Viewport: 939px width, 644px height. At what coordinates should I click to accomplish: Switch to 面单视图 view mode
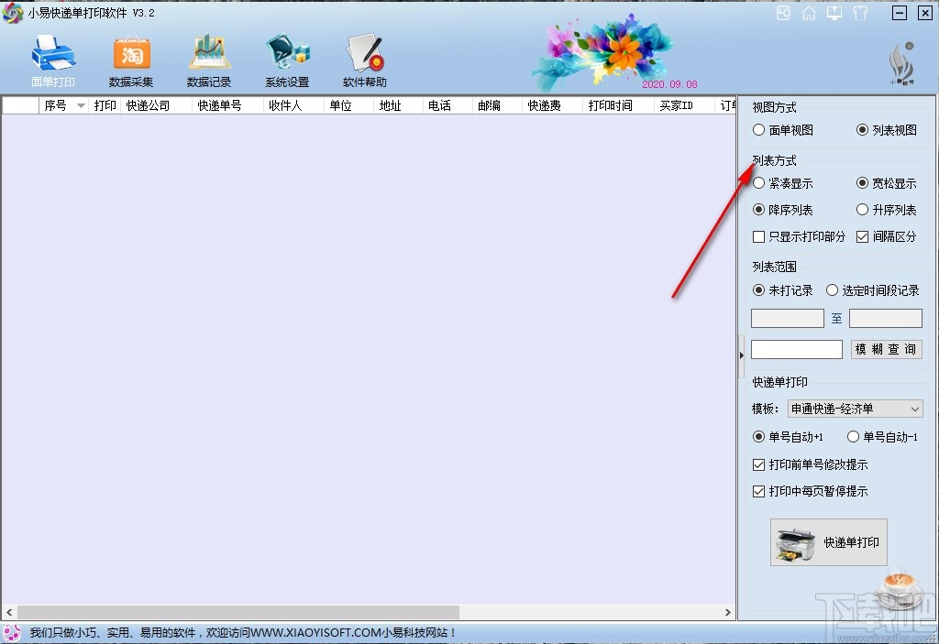[758, 130]
